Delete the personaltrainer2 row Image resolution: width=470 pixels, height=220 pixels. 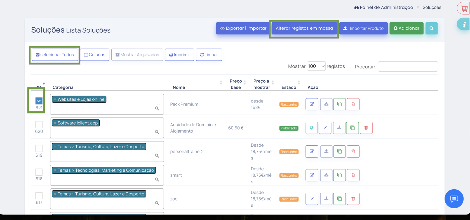(x=353, y=152)
